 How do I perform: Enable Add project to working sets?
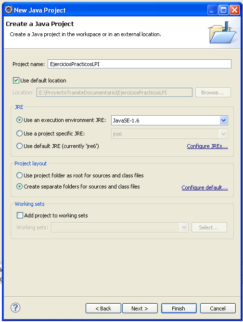coord(20,215)
